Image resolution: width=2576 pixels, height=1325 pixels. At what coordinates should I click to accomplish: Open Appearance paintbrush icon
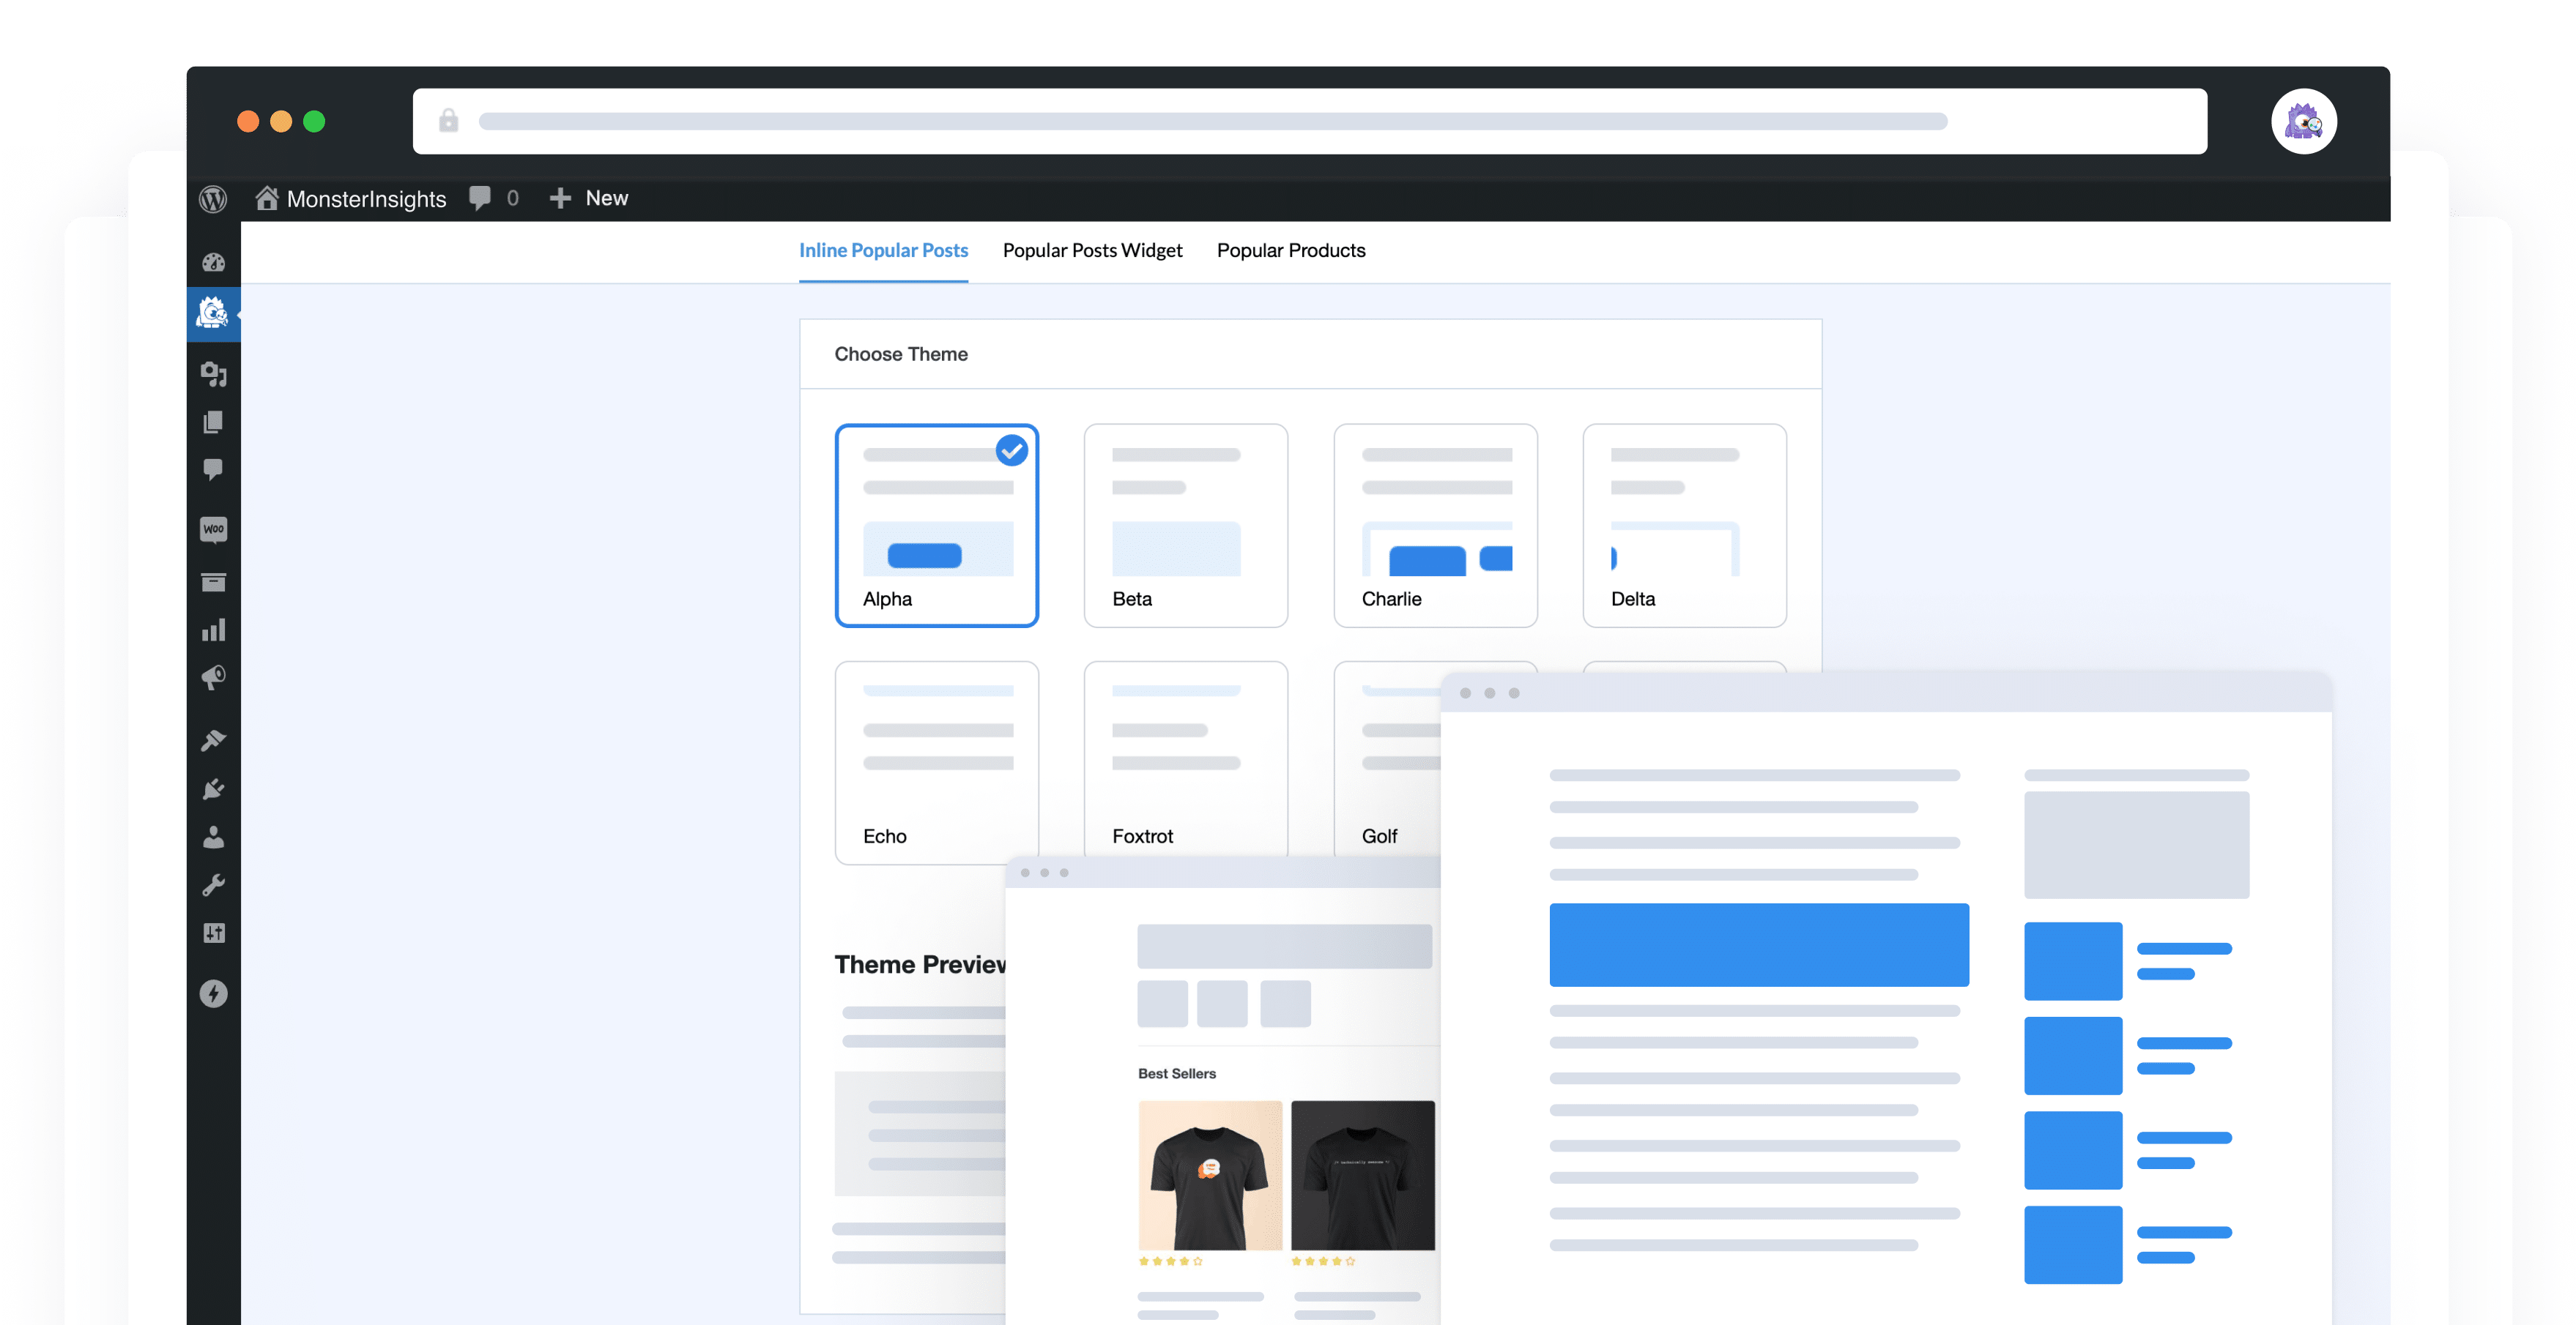(213, 740)
